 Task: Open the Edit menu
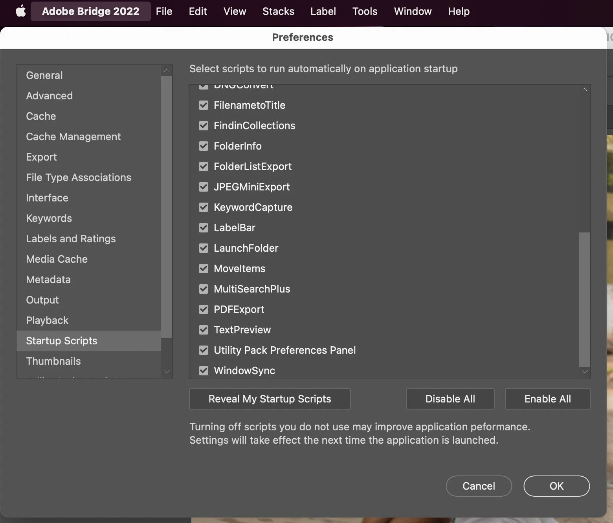[198, 11]
